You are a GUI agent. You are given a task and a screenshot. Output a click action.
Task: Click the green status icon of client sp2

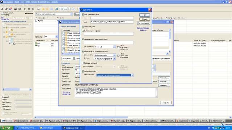coord(36,45)
